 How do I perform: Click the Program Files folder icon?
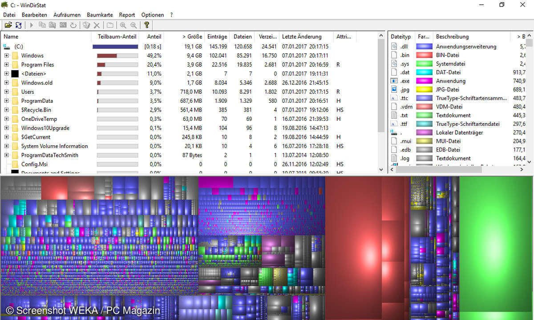pos(15,64)
